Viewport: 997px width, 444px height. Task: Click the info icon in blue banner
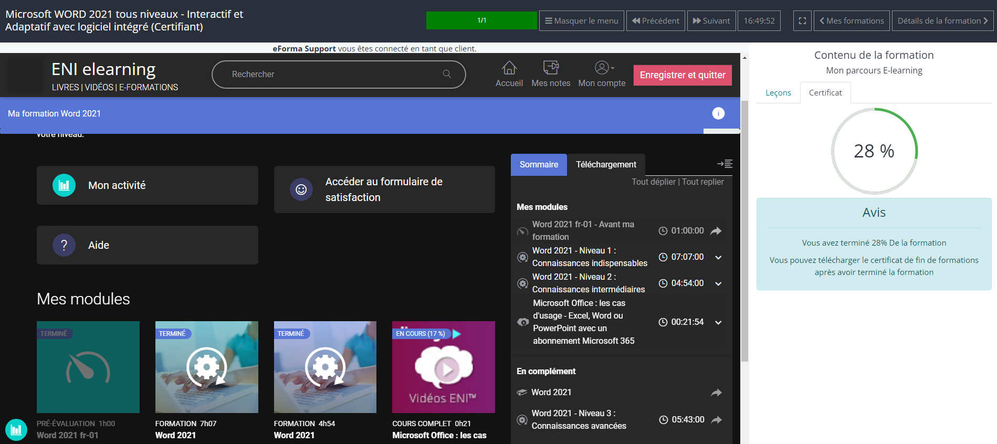[718, 113]
